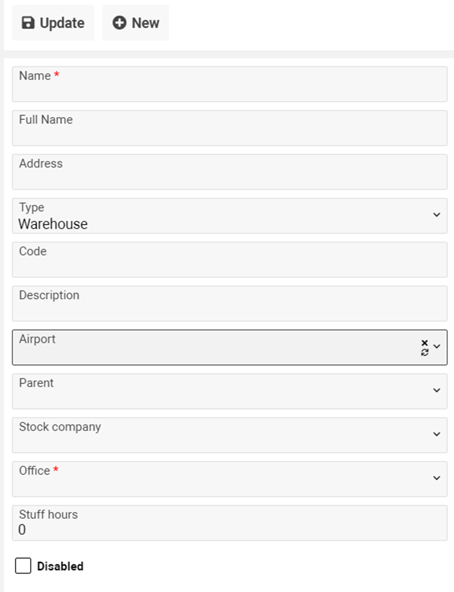
Task: Open the Stock company dropdown
Action: (x=437, y=435)
